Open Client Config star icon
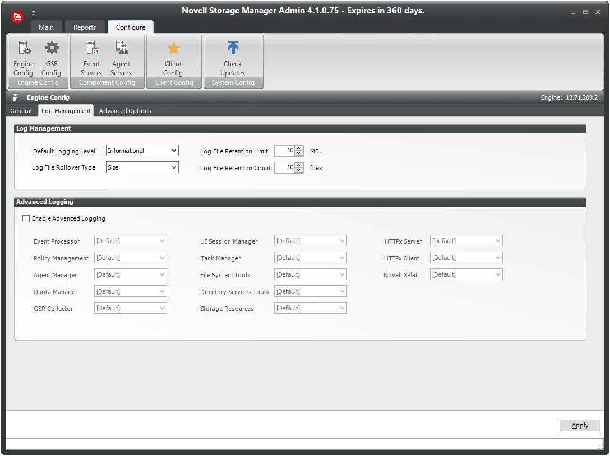This screenshot has height=456, width=610. coord(173,48)
